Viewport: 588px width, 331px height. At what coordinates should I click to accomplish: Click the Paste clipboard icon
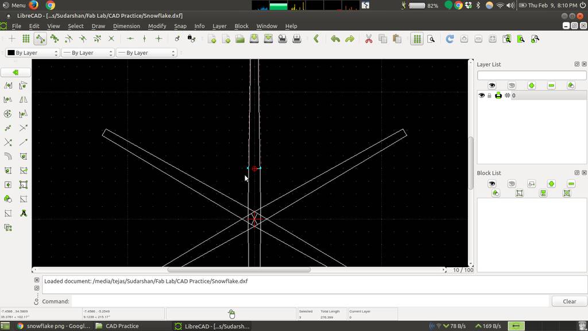click(x=397, y=39)
